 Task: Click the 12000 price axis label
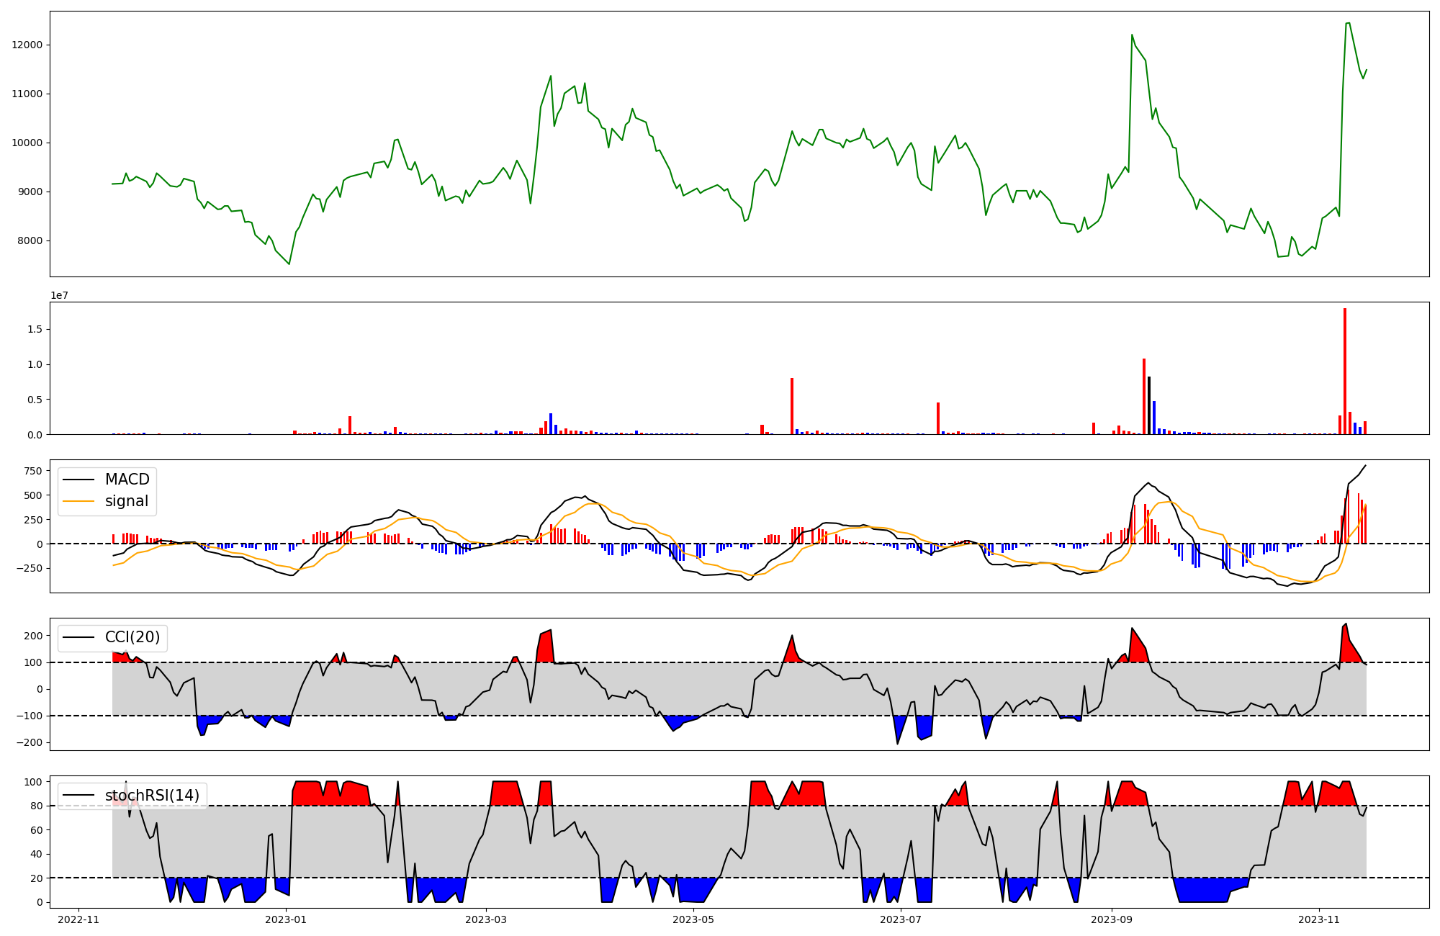[27, 45]
